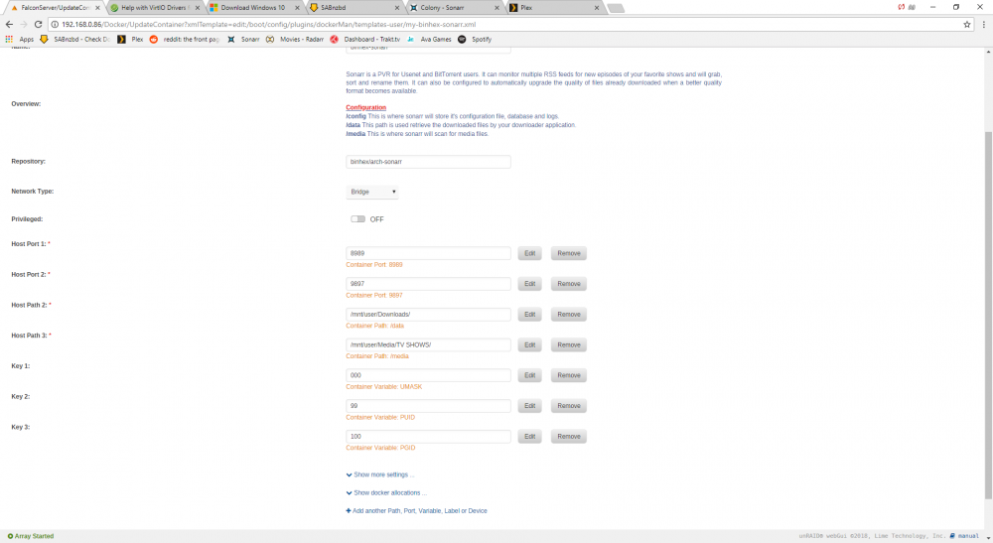
Task: Open a new browser tab
Action: 616,8
